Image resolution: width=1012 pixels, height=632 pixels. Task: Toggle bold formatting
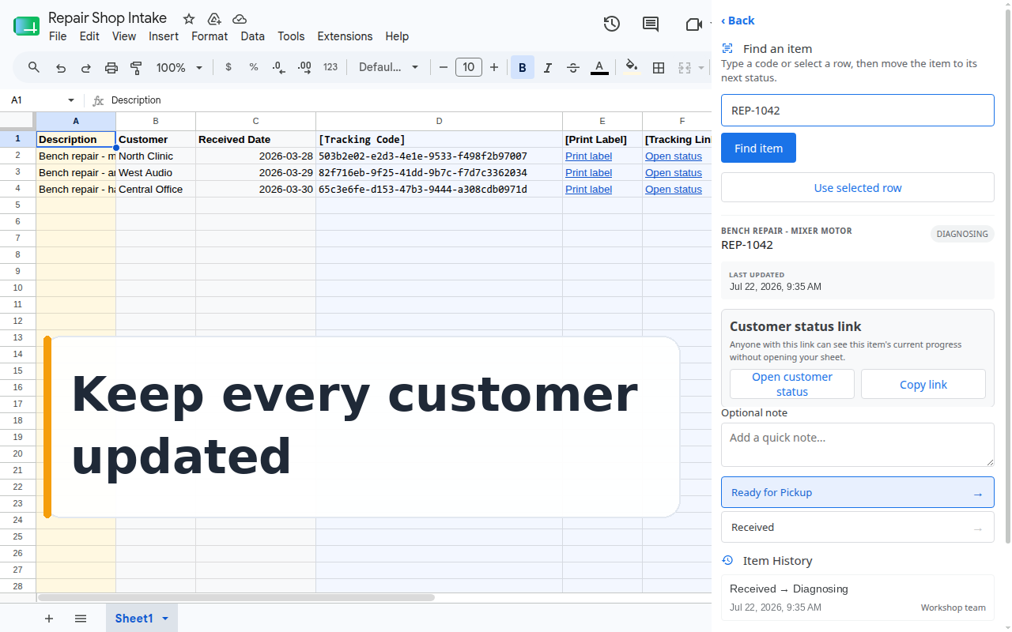(x=523, y=68)
